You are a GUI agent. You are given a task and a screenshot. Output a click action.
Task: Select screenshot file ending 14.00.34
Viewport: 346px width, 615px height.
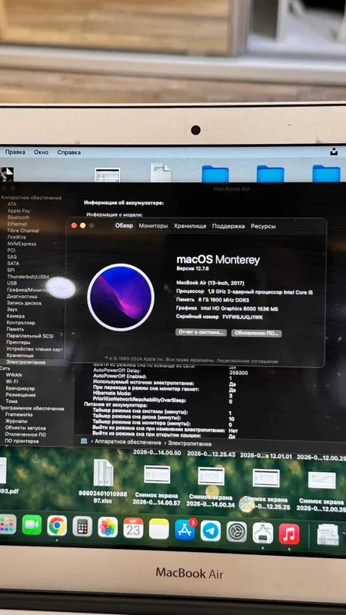[x=211, y=487]
